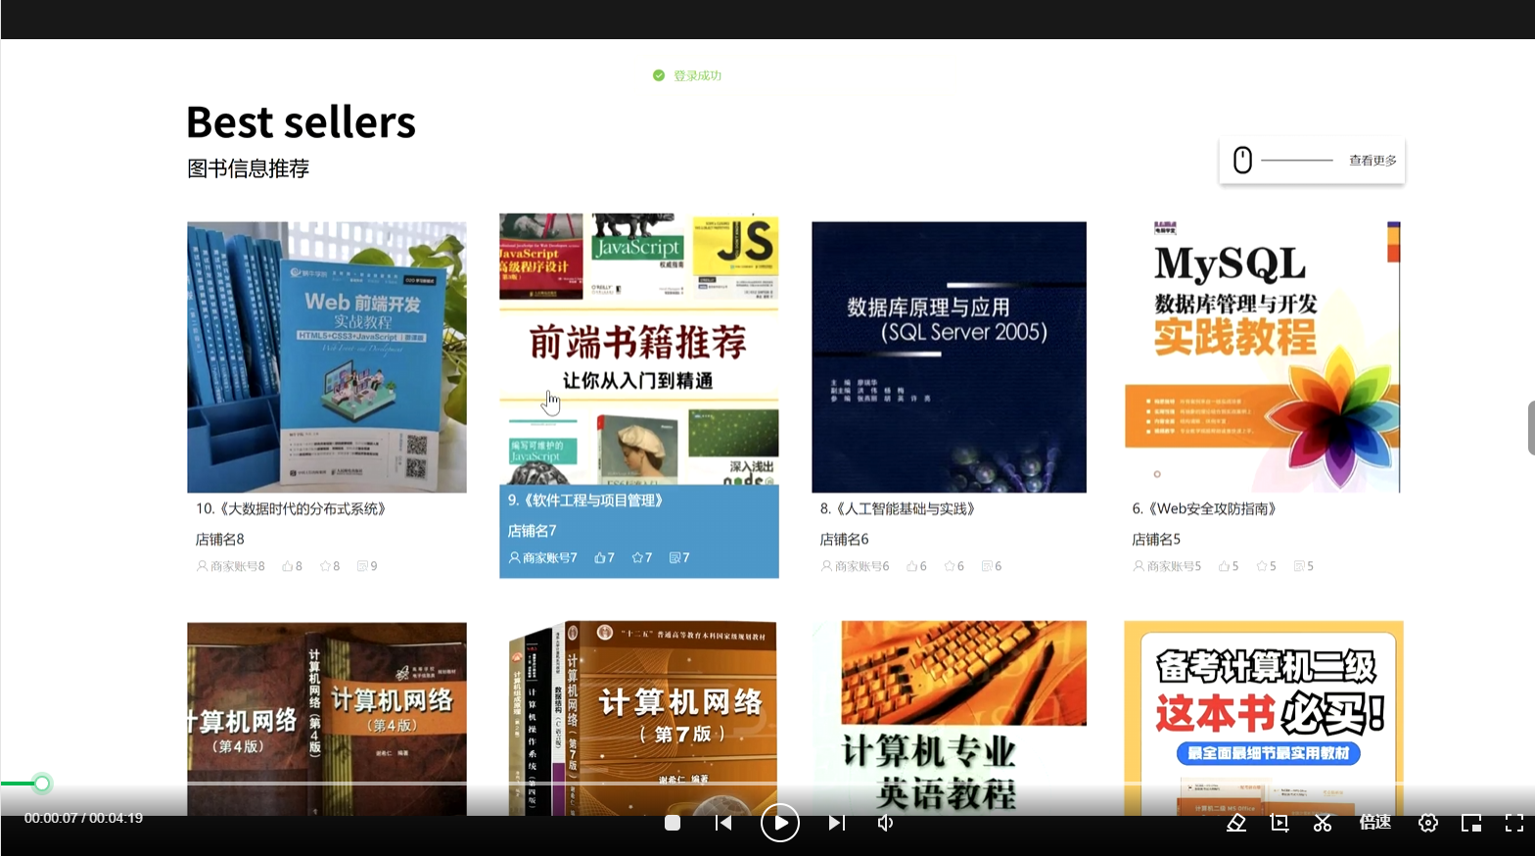Viewport: 1535px width, 856px height.
Task: Click the 商家账号7 user label
Action: point(543,557)
